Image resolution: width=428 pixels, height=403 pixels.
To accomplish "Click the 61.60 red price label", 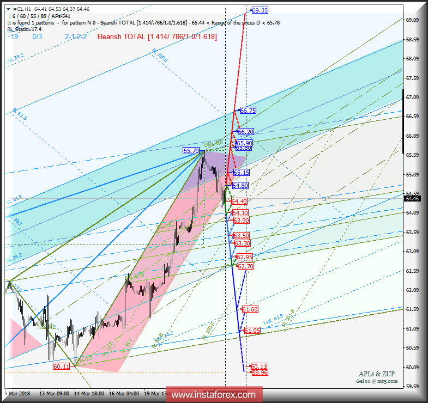I will coord(250,309).
